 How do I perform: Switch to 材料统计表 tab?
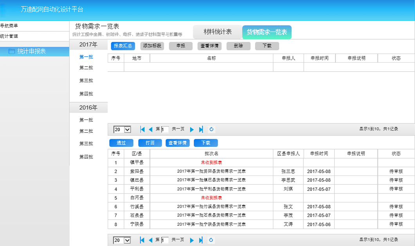218,32
